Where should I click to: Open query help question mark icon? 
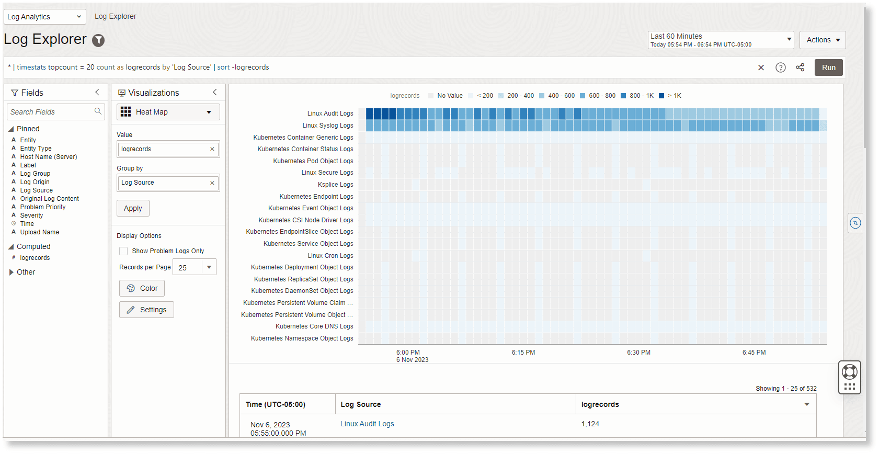[780, 67]
